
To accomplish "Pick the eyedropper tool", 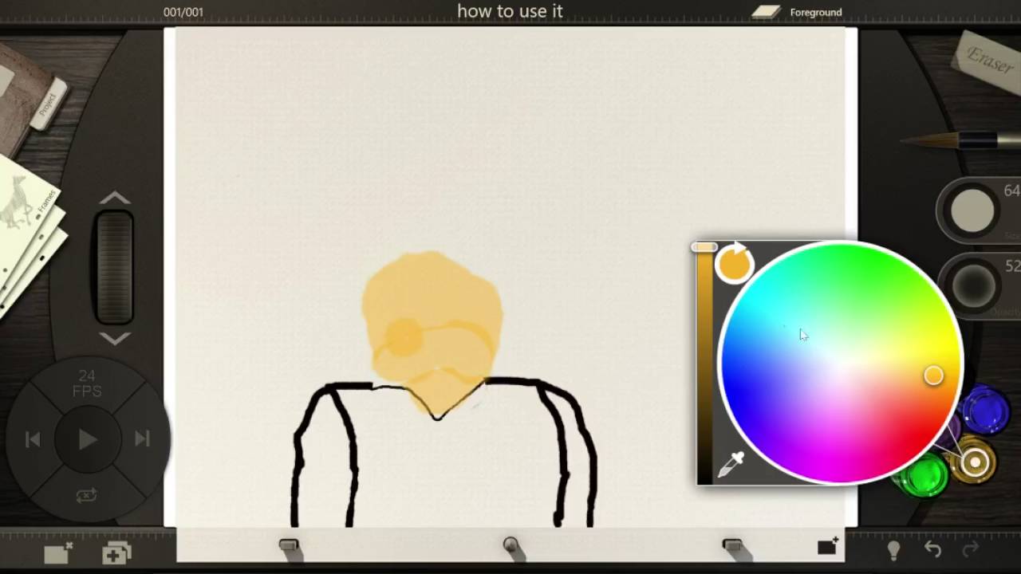I will tap(731, 465).
